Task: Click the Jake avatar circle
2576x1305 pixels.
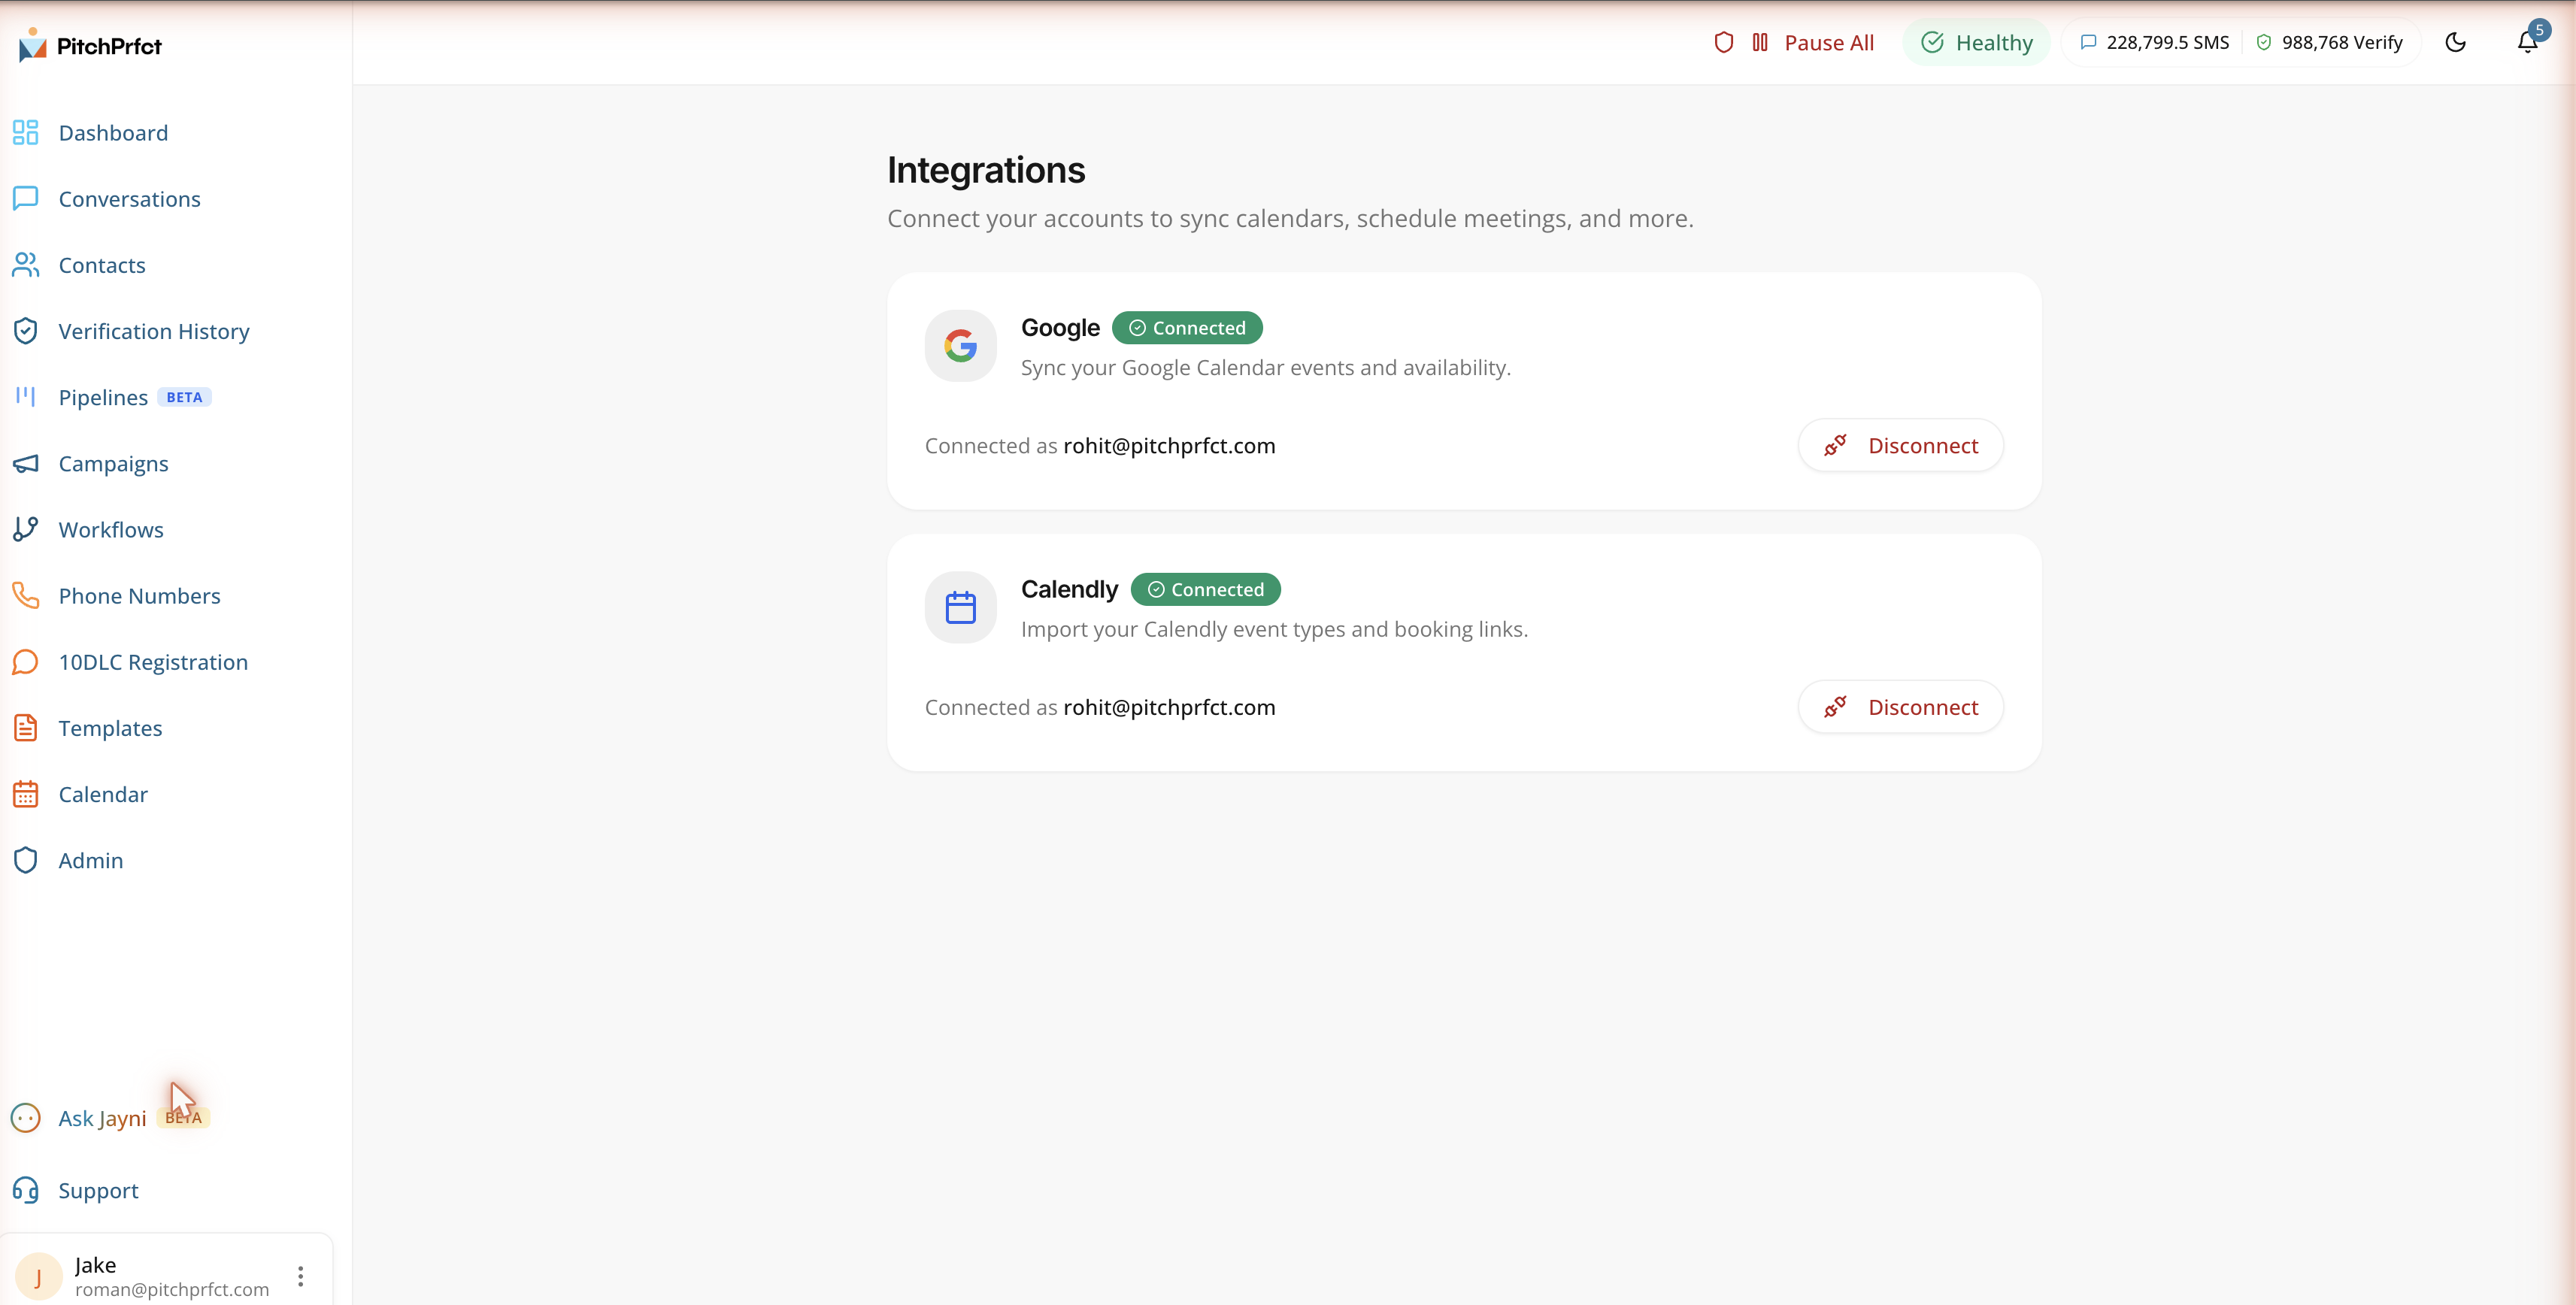Action: coord(39,1276)
